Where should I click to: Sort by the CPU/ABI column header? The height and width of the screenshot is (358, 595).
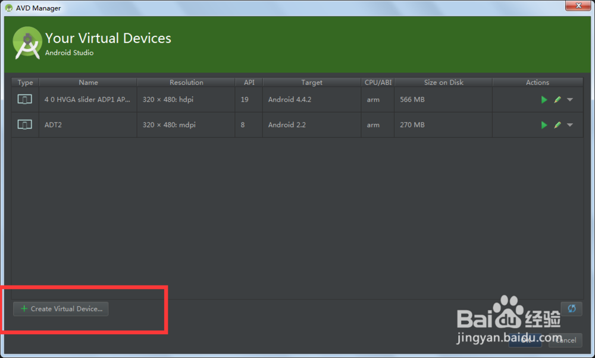(x=378, y=82)
